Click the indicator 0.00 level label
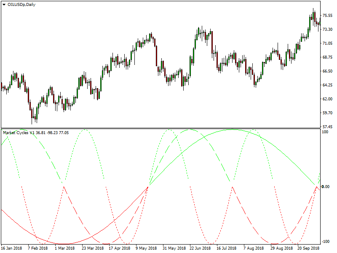The image size is (337, 253). [x=326, y=186]
